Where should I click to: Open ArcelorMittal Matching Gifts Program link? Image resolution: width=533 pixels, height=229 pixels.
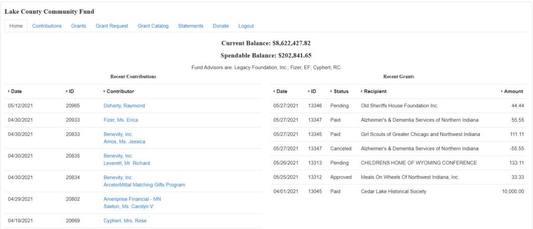(145, 185)
